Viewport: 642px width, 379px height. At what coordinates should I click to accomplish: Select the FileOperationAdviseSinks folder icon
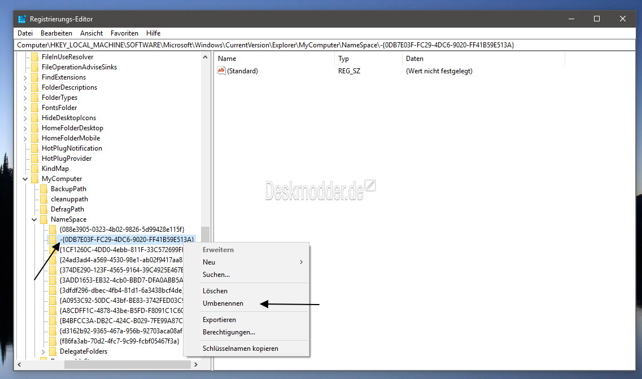point(35,67)
